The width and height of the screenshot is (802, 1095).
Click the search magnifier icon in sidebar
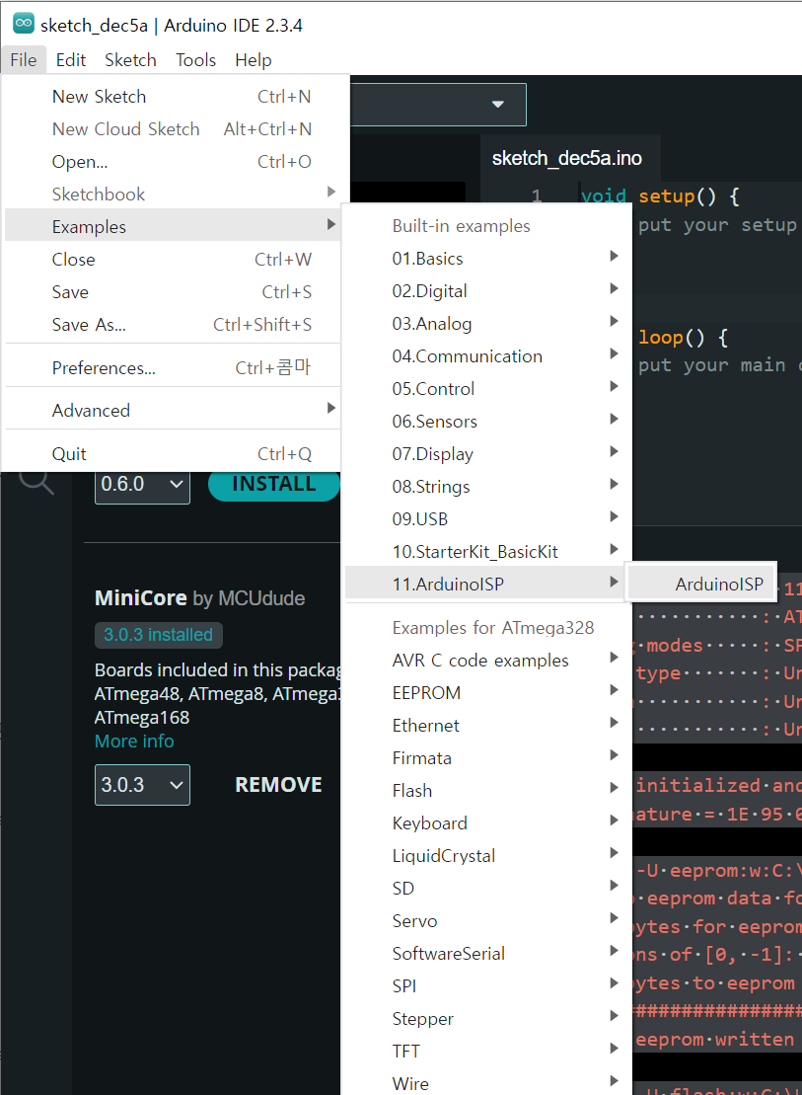coord(36,483)
